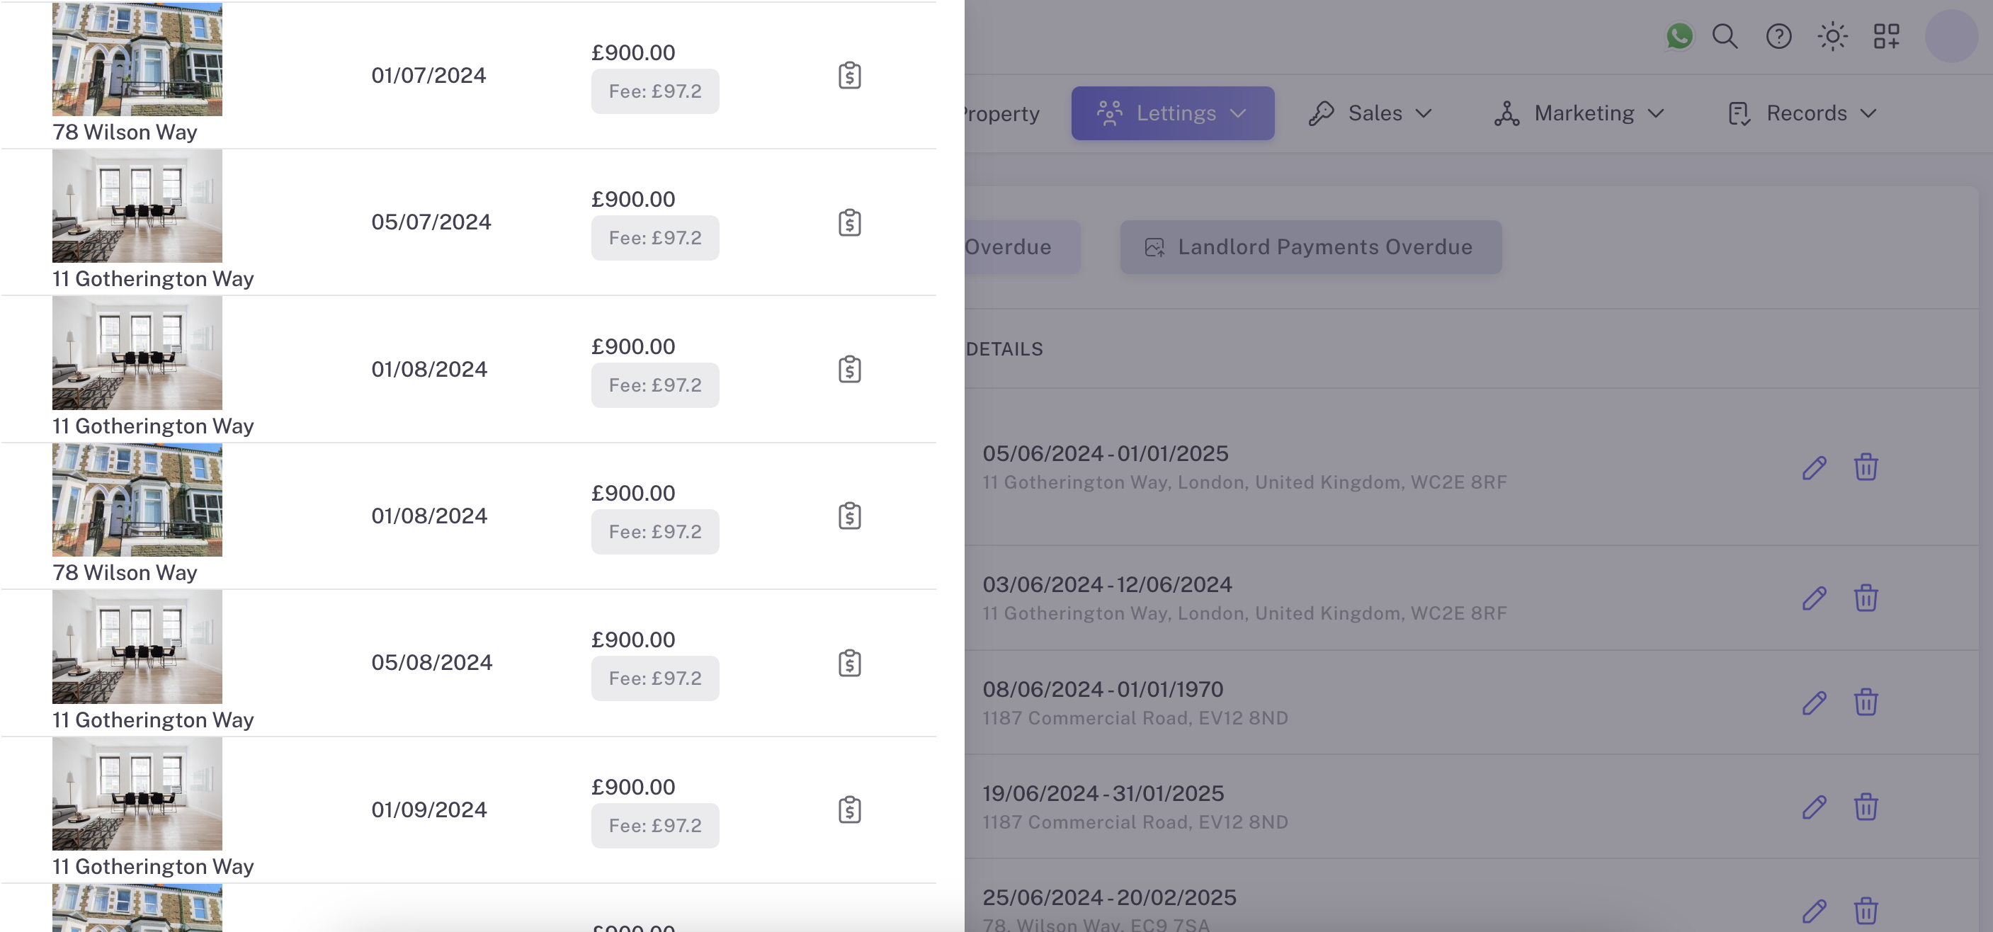Delete the 08/06/2024 - 01/01/1970 tenancy
This screenshot has width=1993, height=932.
tap(1866, 703)
